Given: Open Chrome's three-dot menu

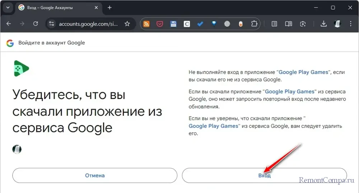Looking at the screenshot, I should pos(350,24).
